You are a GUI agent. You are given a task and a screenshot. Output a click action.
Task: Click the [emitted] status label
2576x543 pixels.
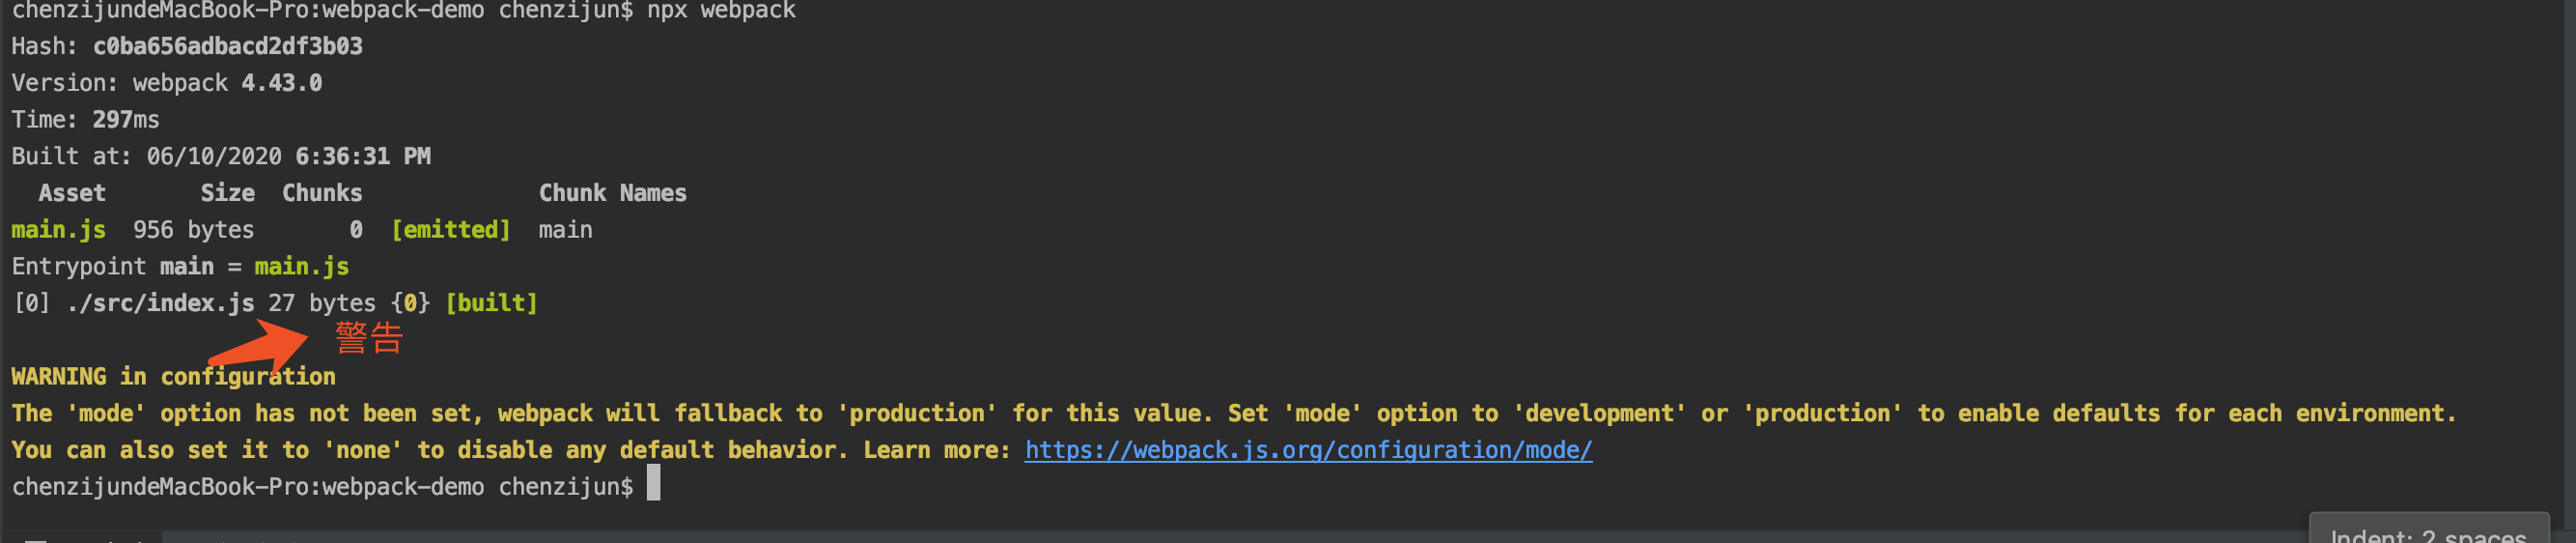(x=451, y=230)
